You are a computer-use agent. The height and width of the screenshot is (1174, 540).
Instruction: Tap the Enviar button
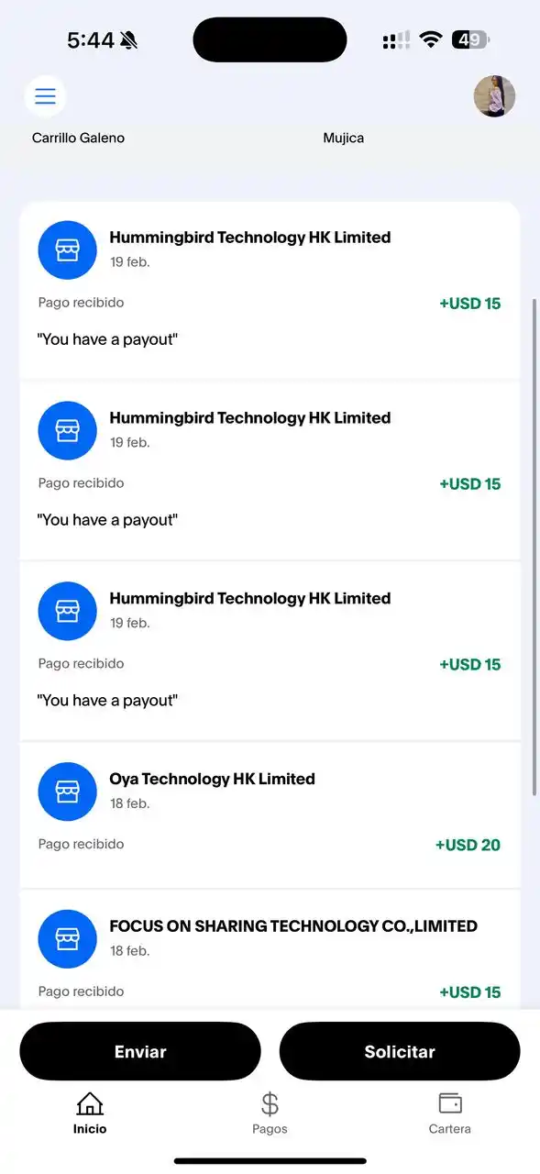(x=140, y=1052)
